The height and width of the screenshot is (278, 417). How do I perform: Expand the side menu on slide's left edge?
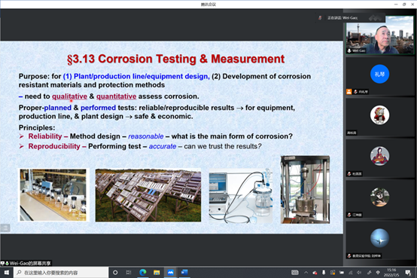tap(5, 228)
